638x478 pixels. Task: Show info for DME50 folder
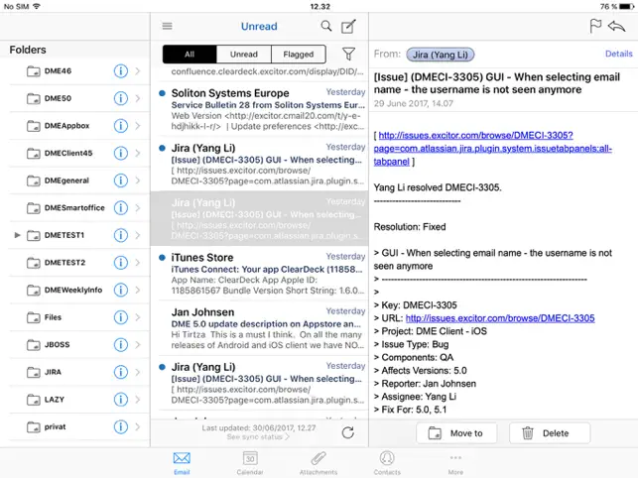tap(121, 98)
